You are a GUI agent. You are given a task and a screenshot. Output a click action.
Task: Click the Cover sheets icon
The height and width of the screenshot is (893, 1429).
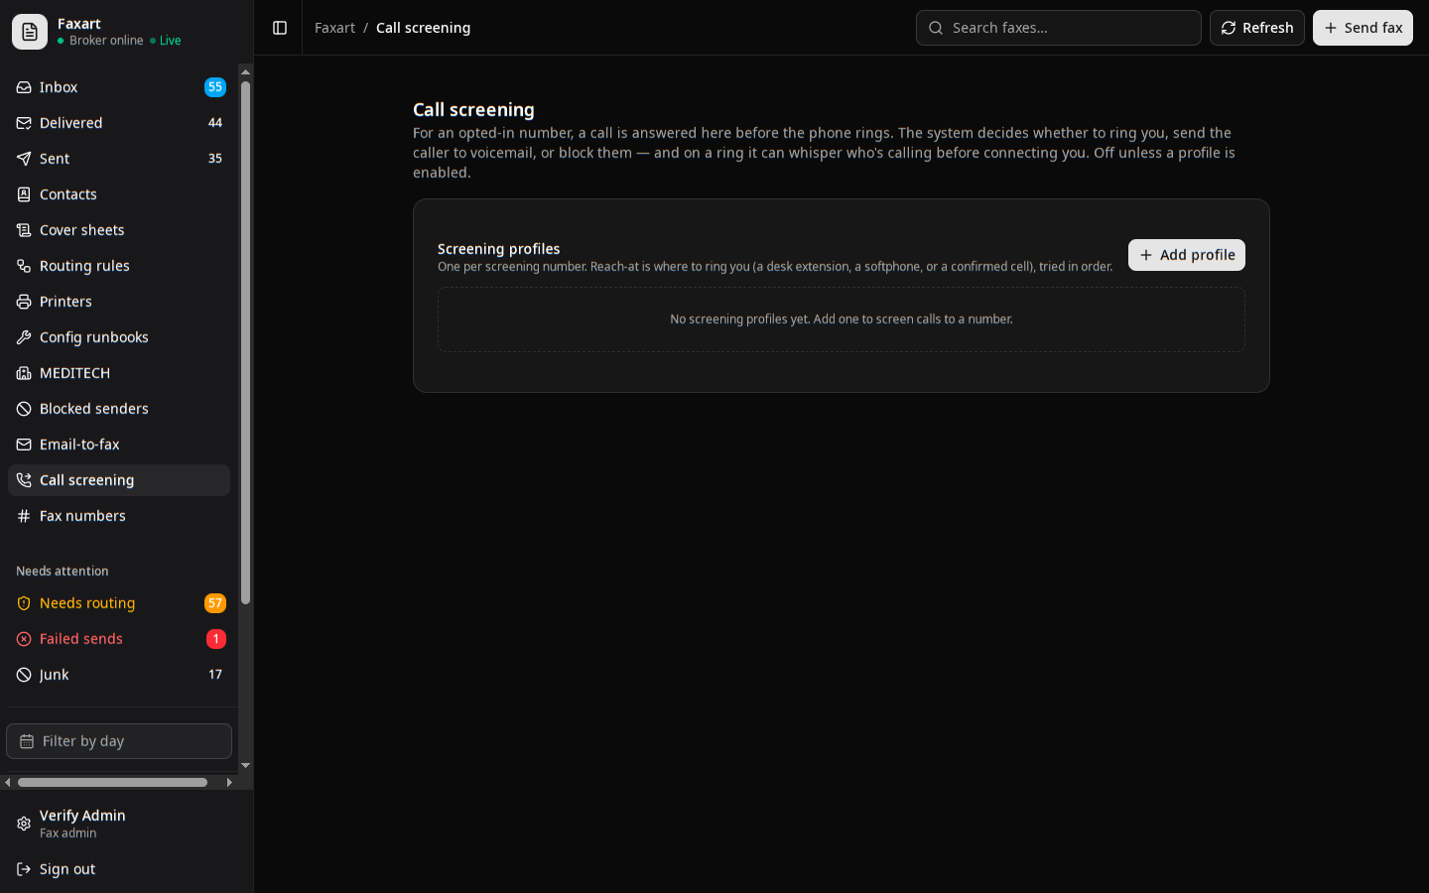point(24,230)
